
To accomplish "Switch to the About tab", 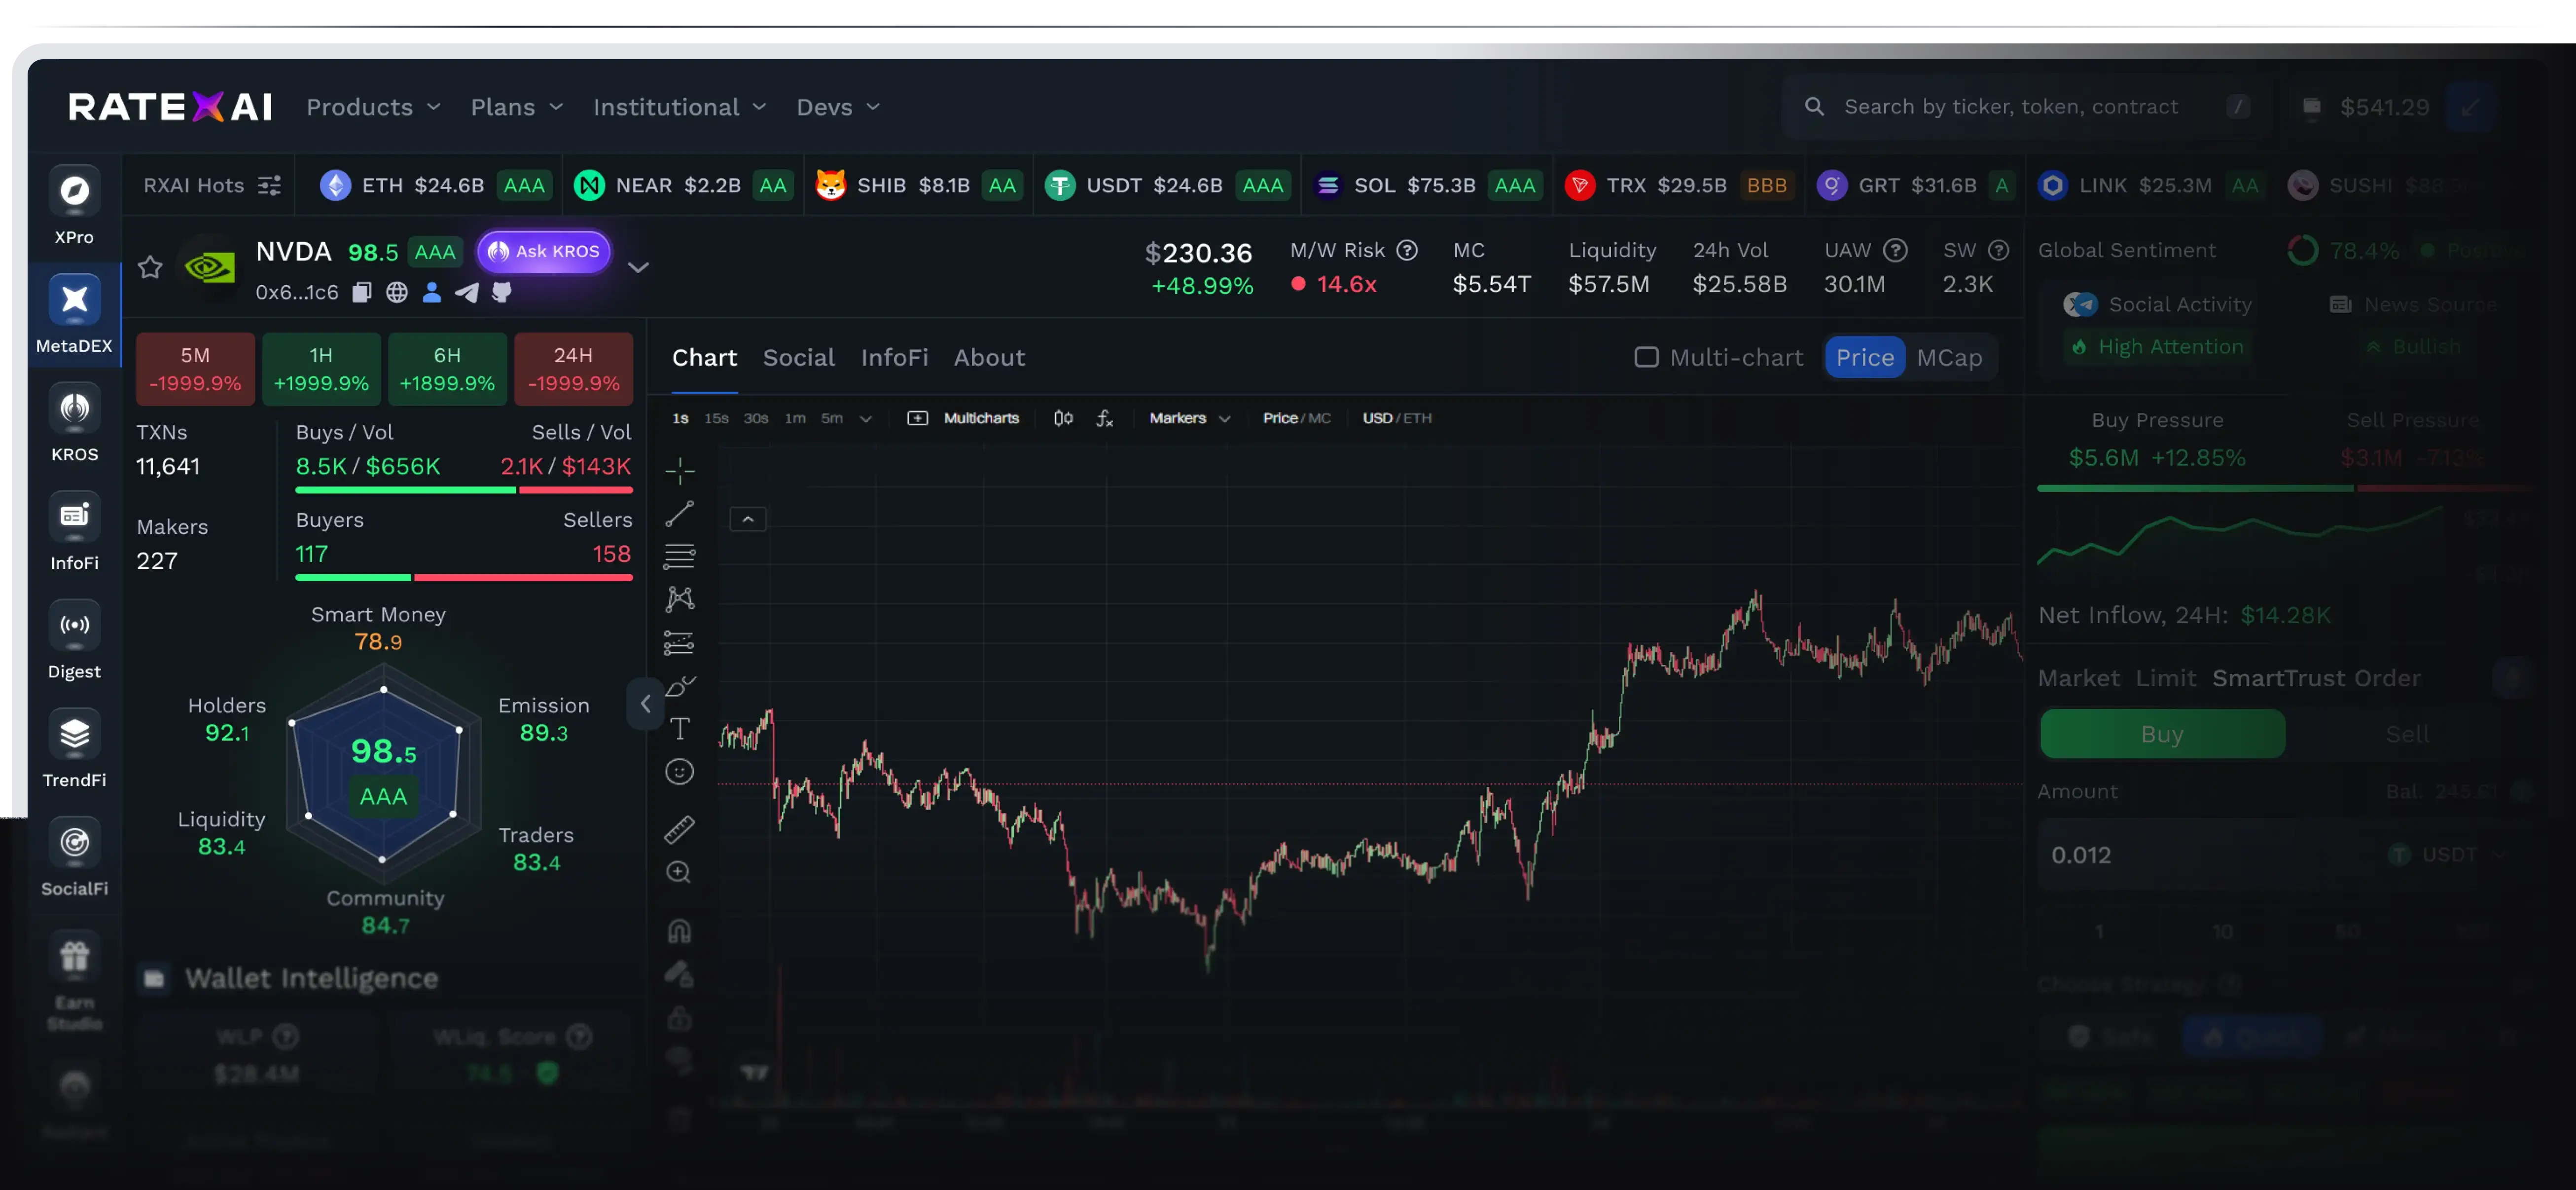I will point(989,357).
